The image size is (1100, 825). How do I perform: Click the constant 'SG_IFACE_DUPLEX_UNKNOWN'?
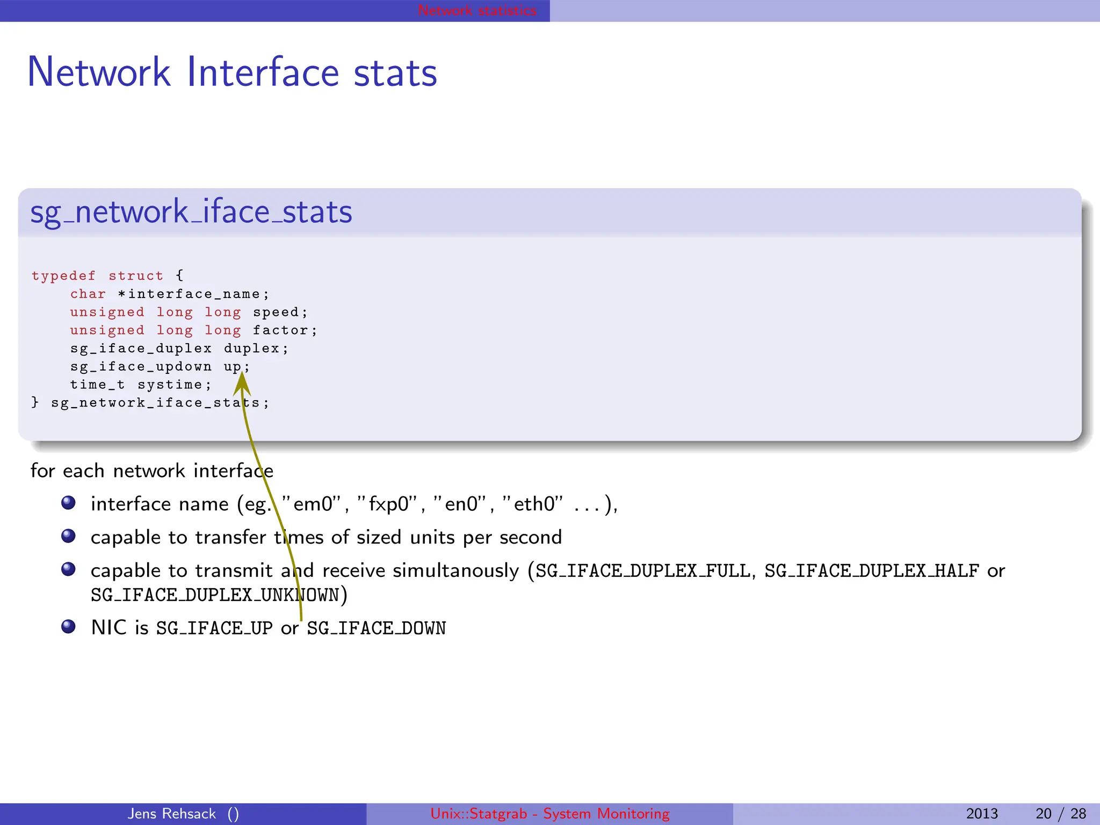[215, 595]
